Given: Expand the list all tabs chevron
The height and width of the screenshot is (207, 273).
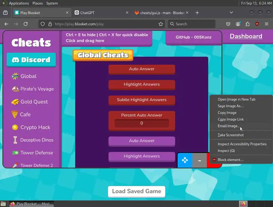Looking at the screenshot, I should tap(231, 13).
